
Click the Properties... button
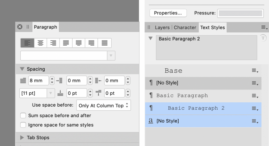click(168, 13)
